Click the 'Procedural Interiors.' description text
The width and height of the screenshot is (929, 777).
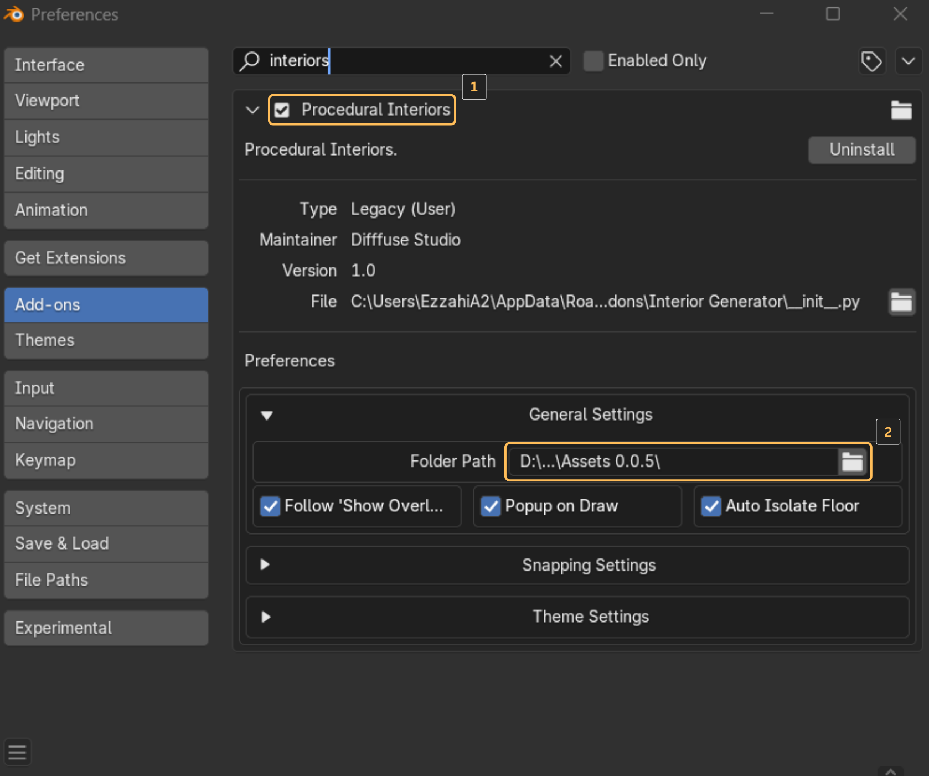pos(321,150)
